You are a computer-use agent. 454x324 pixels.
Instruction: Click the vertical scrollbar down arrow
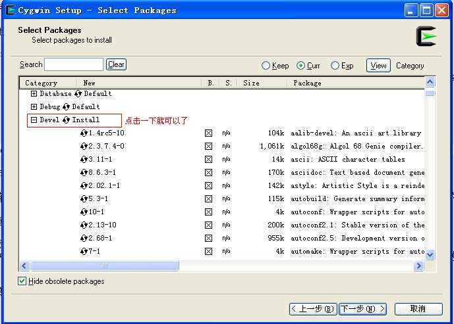(430, 255)
